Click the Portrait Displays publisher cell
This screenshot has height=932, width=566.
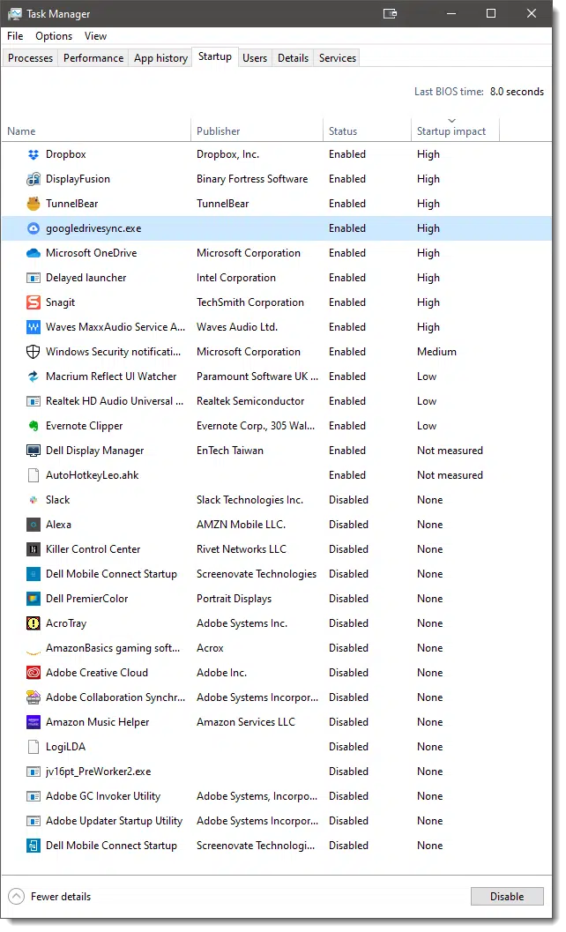point(234,599)
